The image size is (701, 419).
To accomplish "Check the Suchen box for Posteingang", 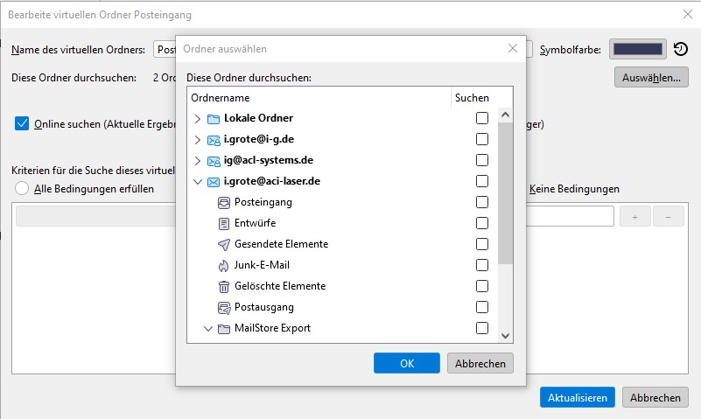I will (482, 202).
